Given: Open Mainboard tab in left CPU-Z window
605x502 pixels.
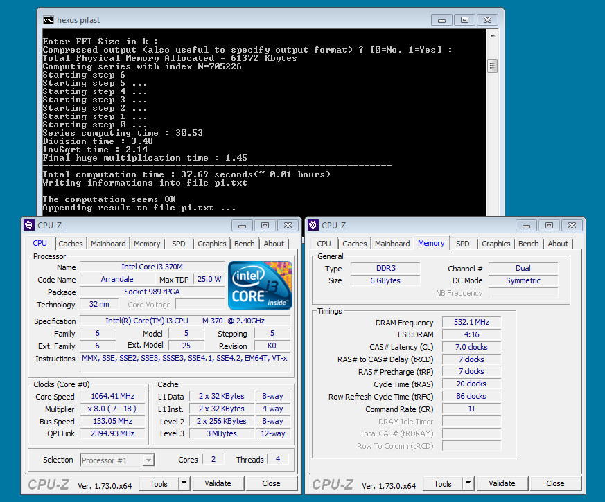Looking at the screenshot, I should pyautogui.click(x=108, y=244).
